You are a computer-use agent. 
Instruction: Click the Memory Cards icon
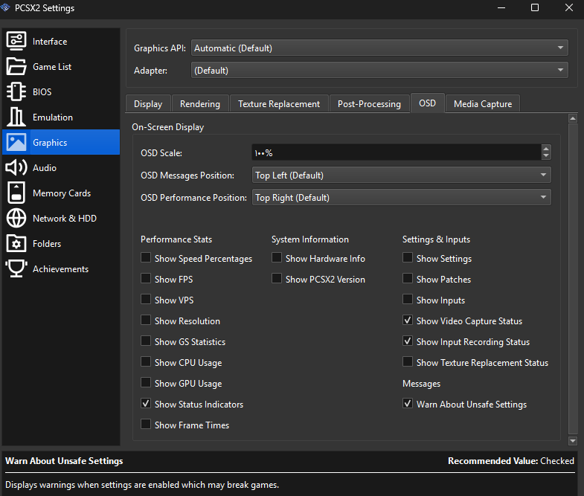[x=16, y=193]
